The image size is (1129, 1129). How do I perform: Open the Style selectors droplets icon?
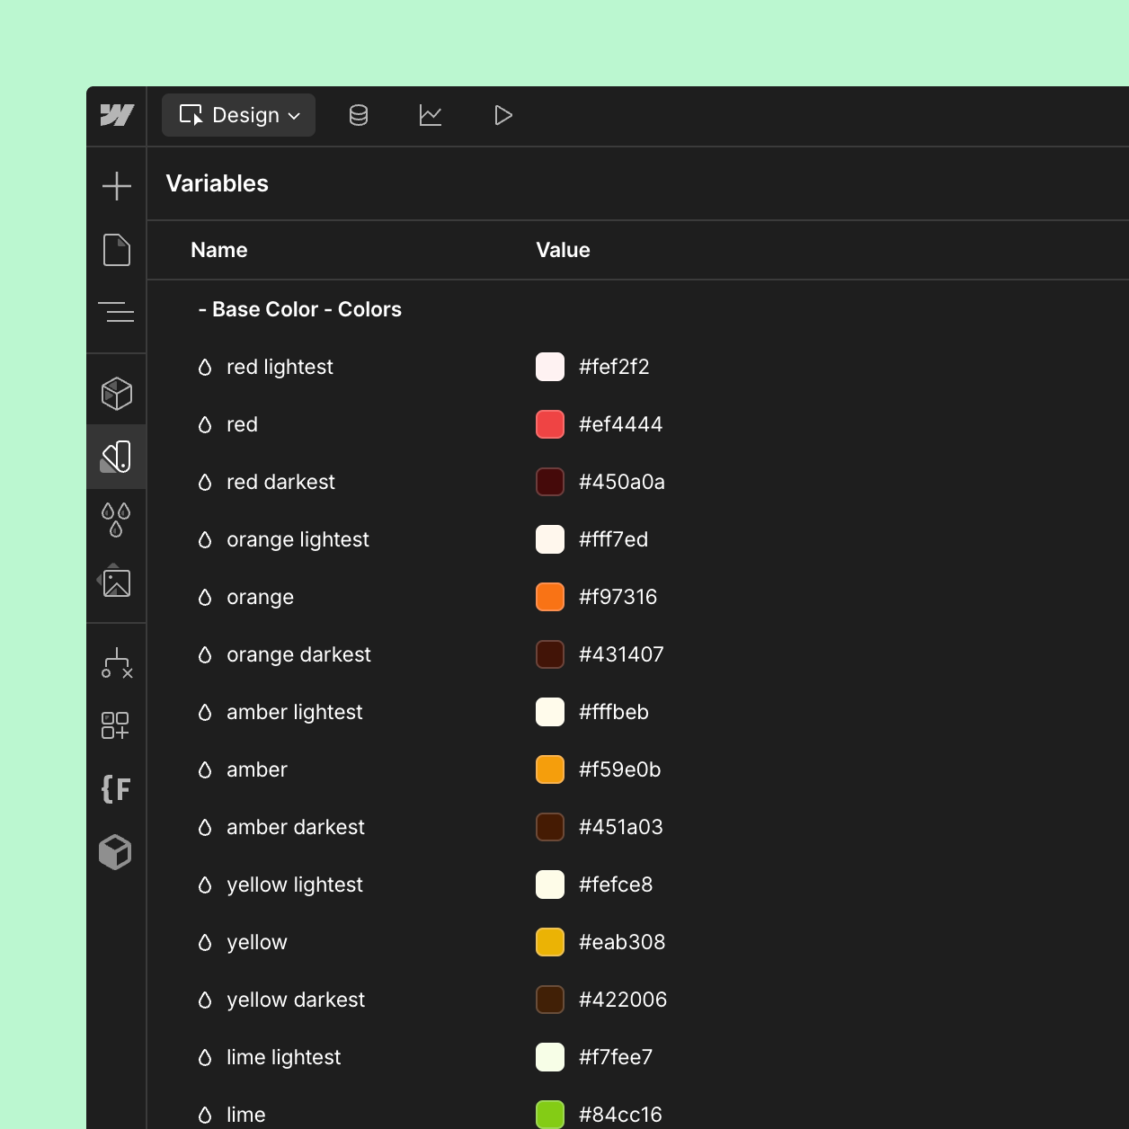(117, 520)
